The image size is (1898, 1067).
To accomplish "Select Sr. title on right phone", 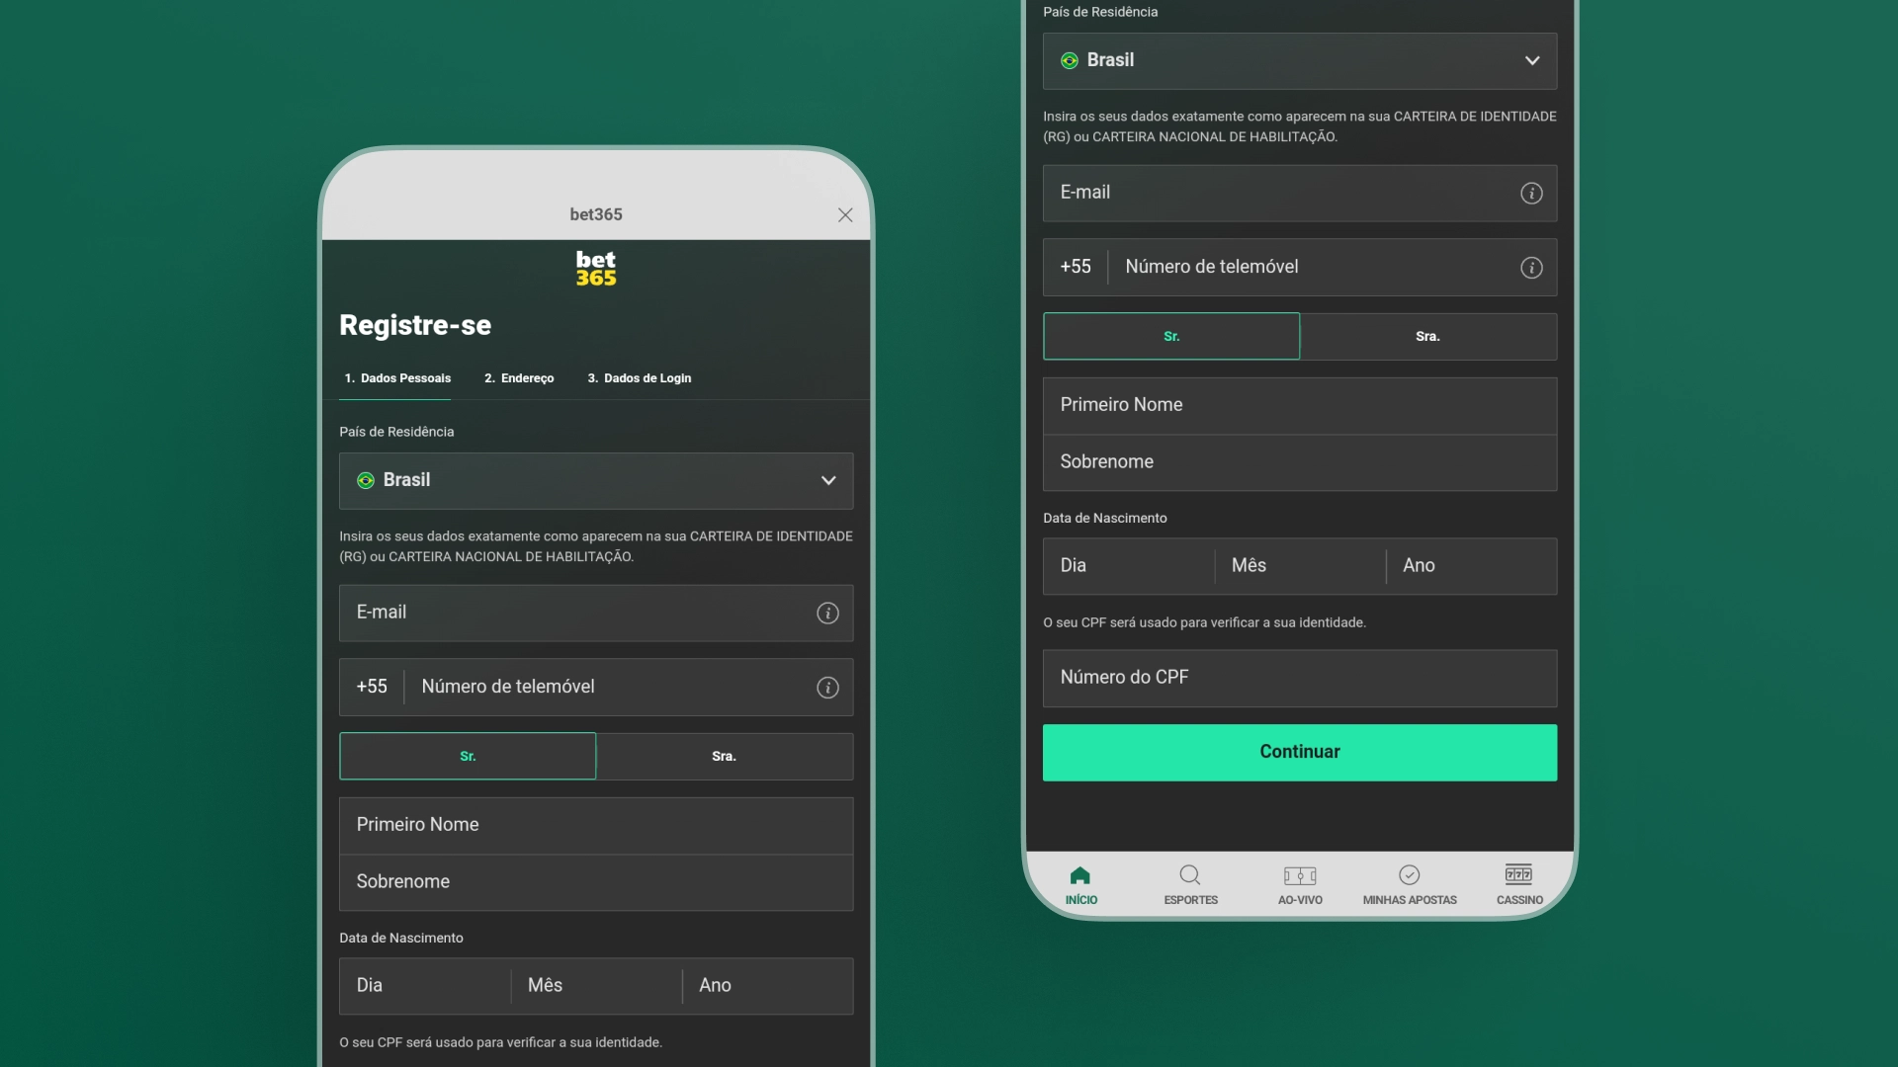I will (x=1171, y=337).
